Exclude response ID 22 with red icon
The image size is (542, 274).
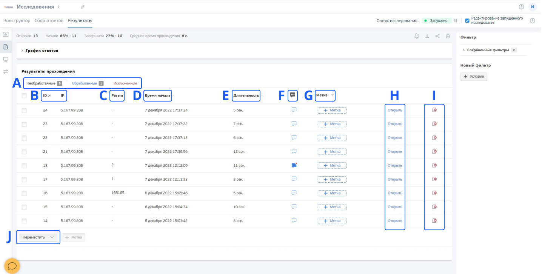tap(434, 137)
